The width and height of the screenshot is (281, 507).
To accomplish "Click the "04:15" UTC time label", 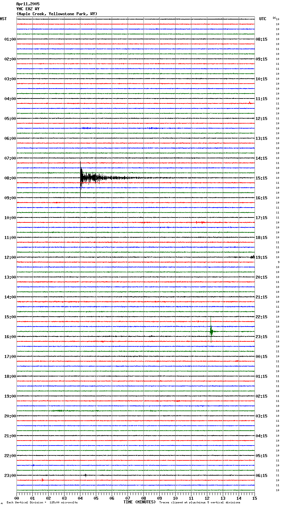I will click(x=261, y=436).
